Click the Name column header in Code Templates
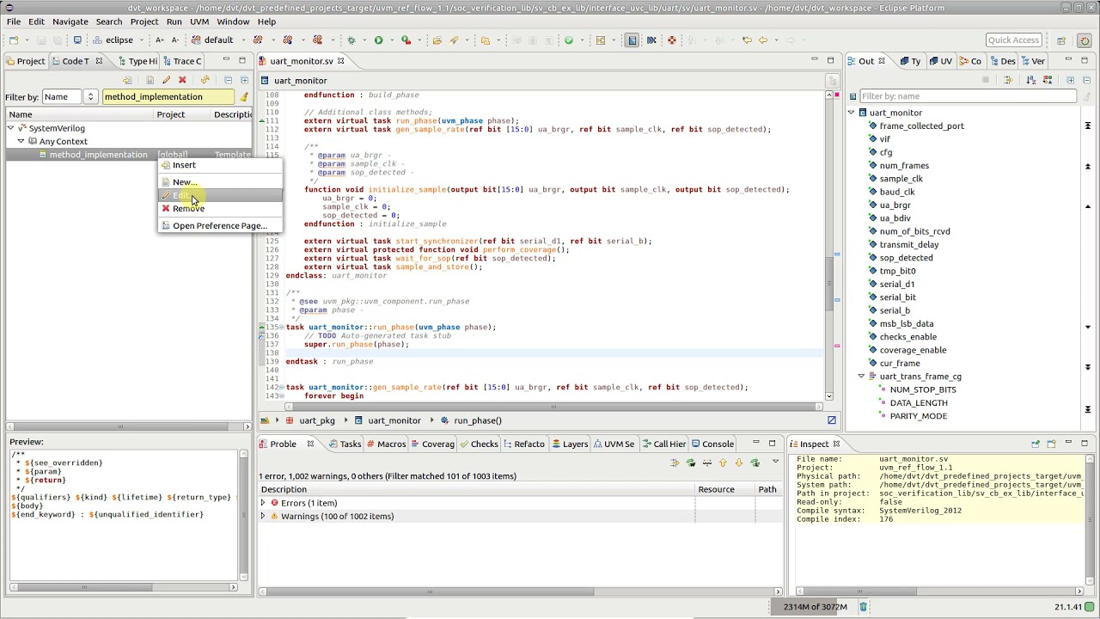The width and height of the screenshot is (1100, 619). (80, 114)
